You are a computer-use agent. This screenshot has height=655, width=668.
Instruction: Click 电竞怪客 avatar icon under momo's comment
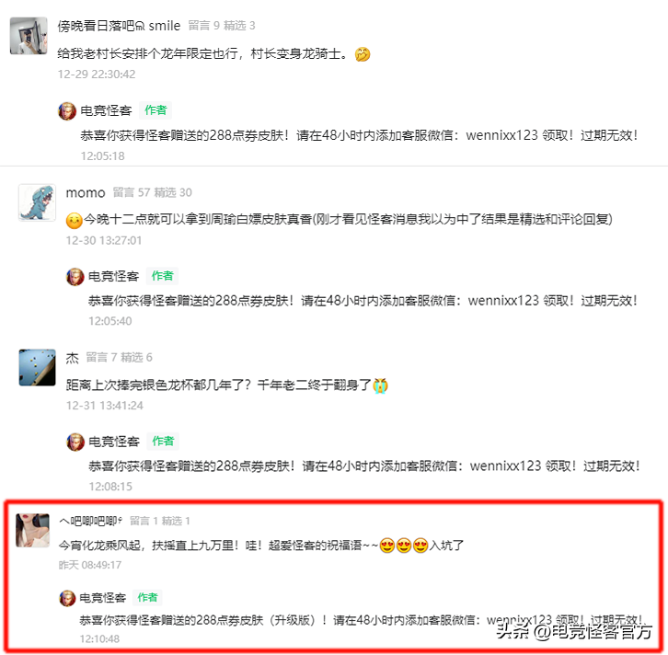(75, 277)
